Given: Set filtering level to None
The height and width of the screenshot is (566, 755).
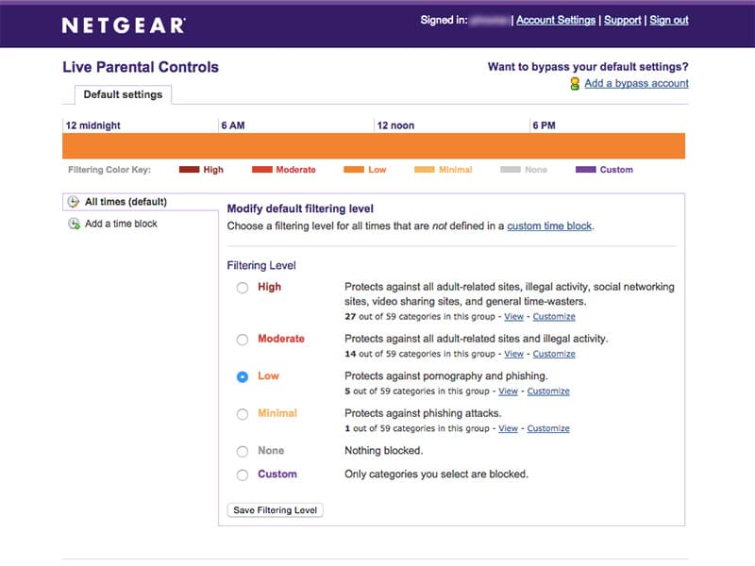Looking at the screenshot, I should 243,451.
